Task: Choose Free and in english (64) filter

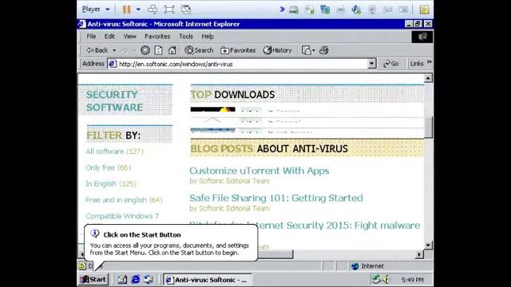Action: [x=124, y=200]
